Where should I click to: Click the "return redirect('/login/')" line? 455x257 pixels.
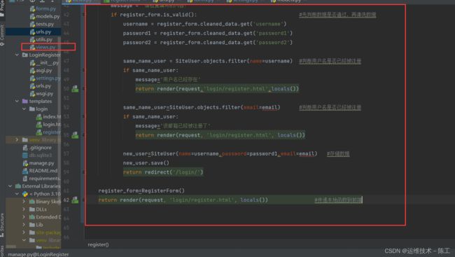[163, 172]
